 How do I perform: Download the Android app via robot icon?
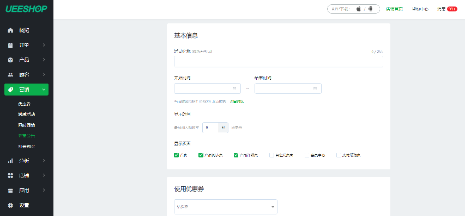[370, 9]
